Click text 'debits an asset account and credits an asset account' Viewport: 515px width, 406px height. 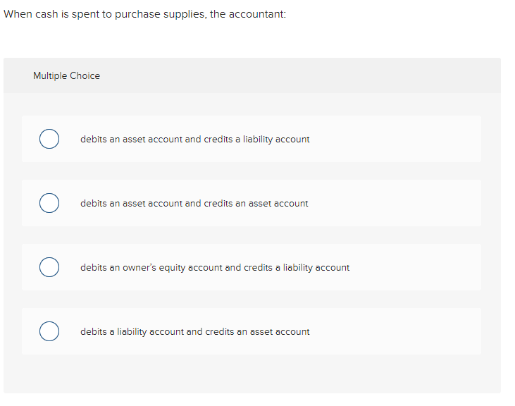[x=194, y=203]
